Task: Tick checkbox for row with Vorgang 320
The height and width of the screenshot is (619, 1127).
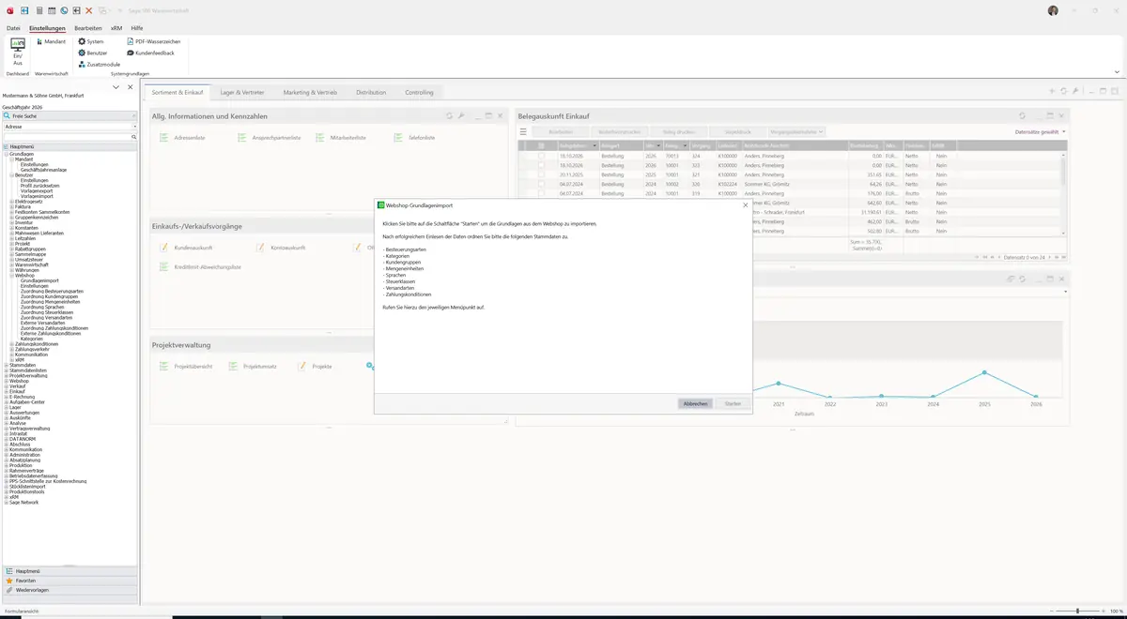Action: click(x=541, y=184)
